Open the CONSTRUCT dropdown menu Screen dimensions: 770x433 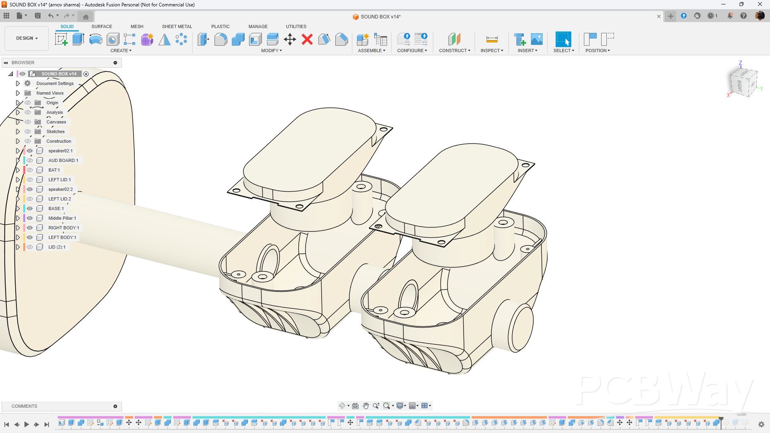coord(454,51)
